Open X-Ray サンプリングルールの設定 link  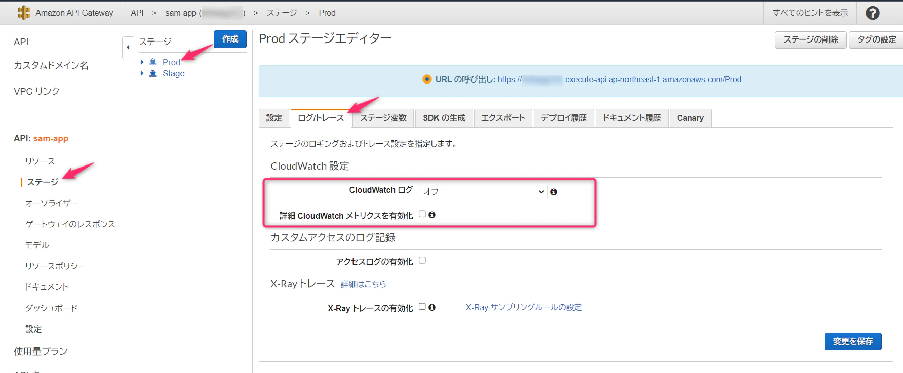coord(524,307)
